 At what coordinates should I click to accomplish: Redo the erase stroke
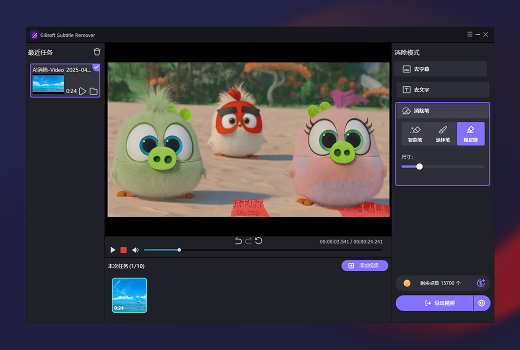[x=248, y=241]
